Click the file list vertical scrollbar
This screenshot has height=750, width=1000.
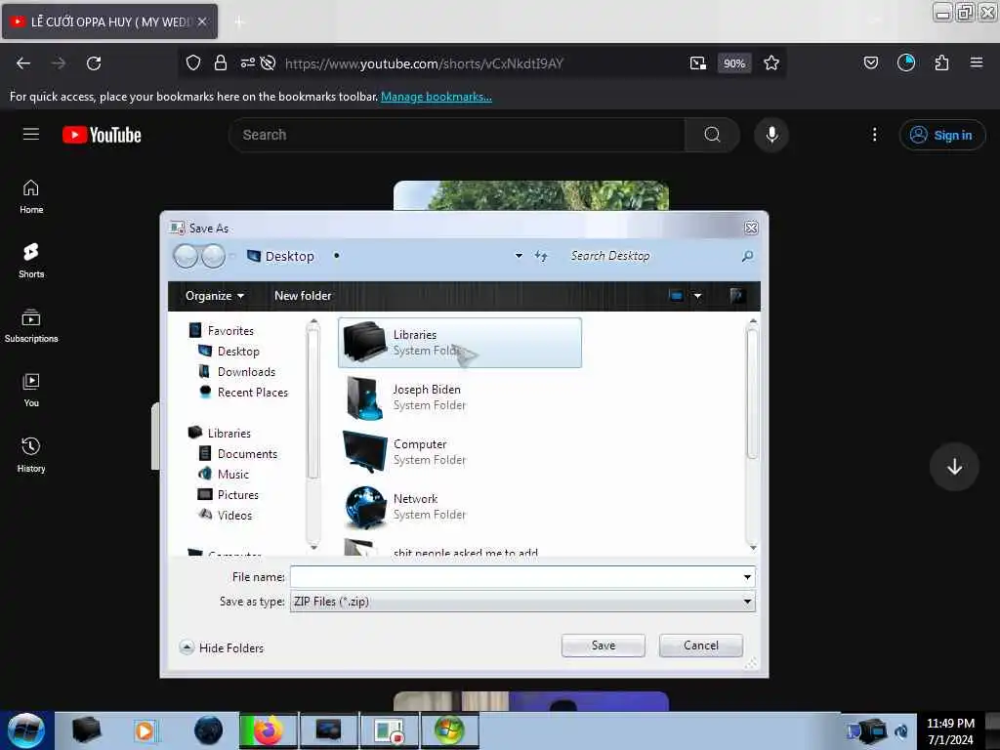click(753, 394)
